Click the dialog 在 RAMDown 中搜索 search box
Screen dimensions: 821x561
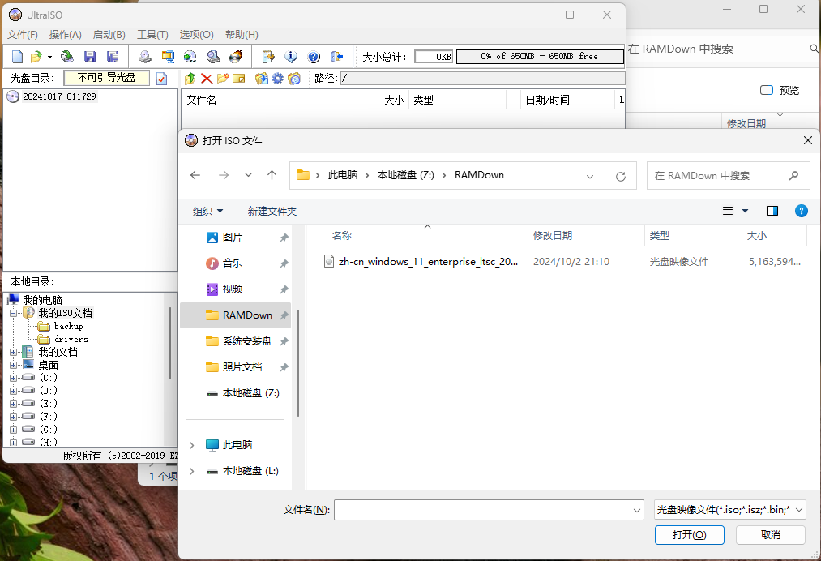point(729,175)
